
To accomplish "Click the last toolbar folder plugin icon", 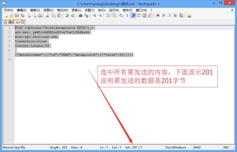I will pyautogui.click(x=189, y=16).
